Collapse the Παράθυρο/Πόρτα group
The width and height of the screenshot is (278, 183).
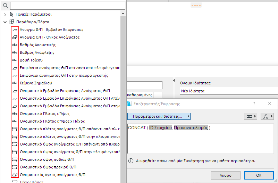tap(5, 22)
